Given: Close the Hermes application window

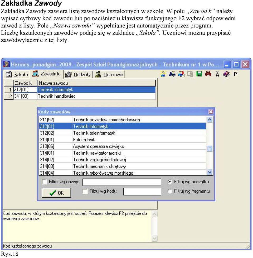Looking at the screenshot, I should (x=245, y=64).
